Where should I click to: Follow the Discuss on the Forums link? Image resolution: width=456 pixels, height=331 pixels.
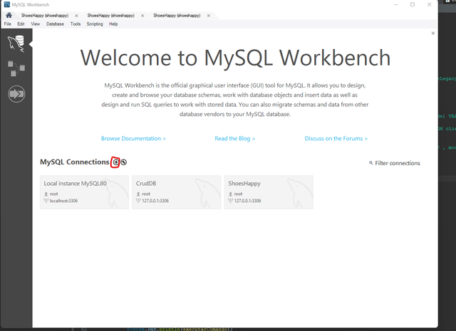click(x=336, y=139)
